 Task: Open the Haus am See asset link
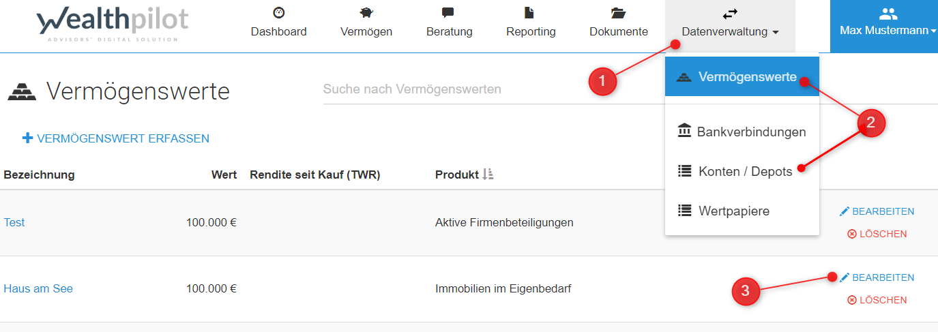(x=38, y=288)
